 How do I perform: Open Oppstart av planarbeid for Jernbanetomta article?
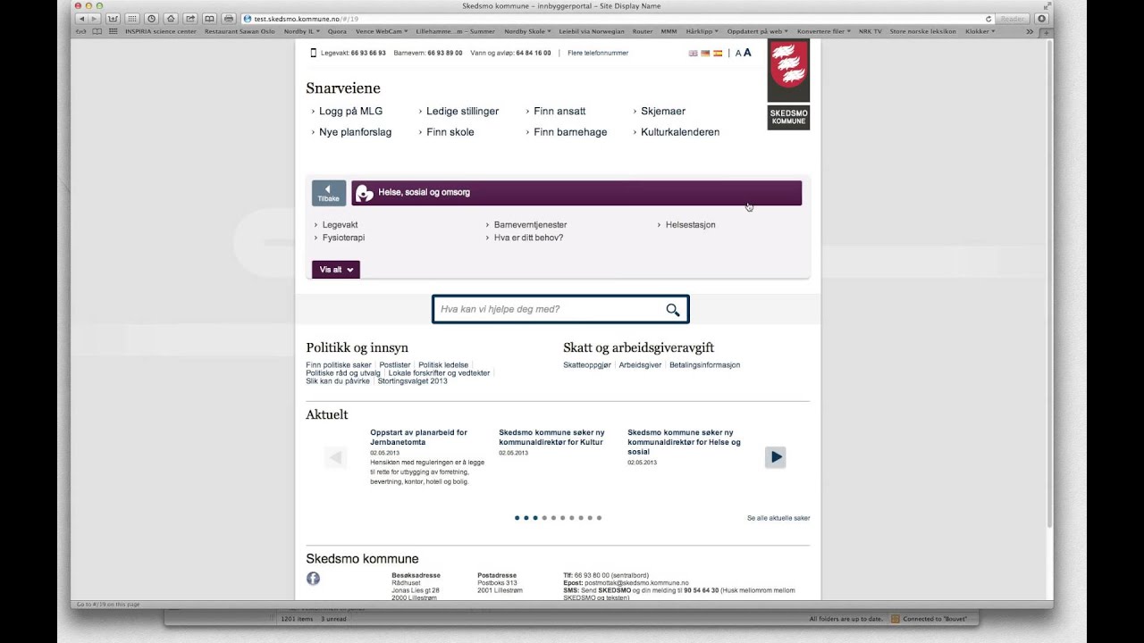coord(418,437)
